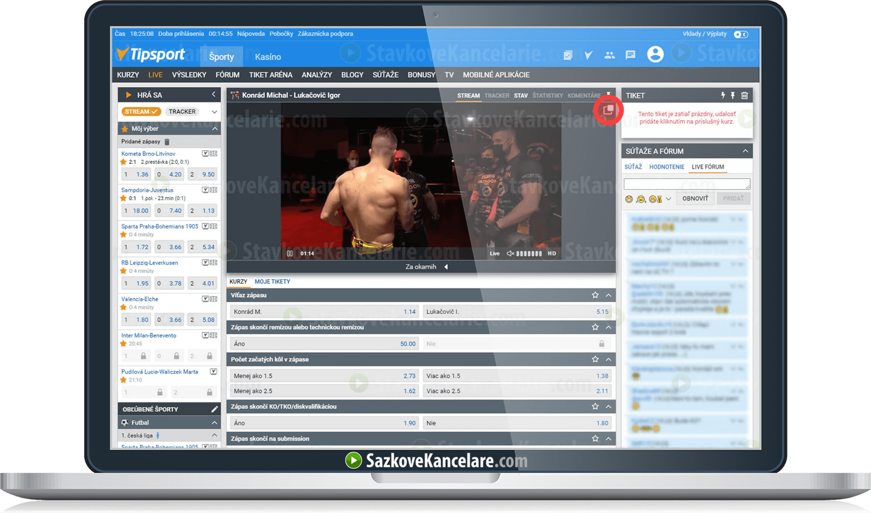
Task: Toggle stream icon for Kometa Brno-Litvínov
Action: (206, 154)
